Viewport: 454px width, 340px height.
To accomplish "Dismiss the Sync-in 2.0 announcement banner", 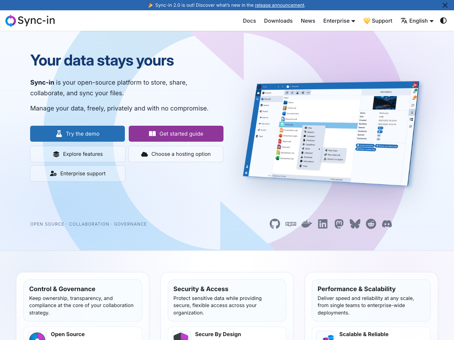I will click(x=445, y=5).
